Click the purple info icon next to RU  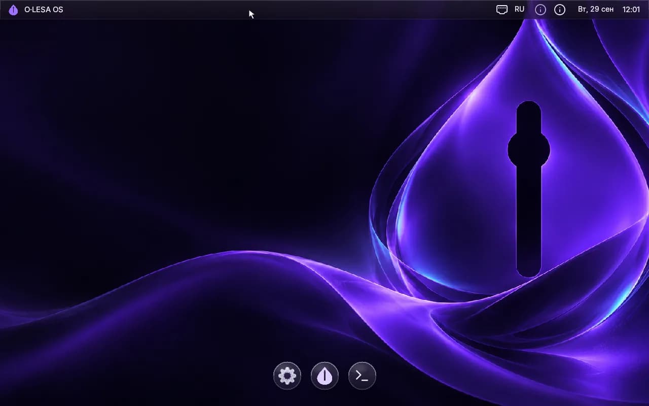pos(540,10)
